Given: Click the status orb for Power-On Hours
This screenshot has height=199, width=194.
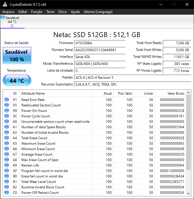Looking at the screenshot, I should (x=7, y=110).
